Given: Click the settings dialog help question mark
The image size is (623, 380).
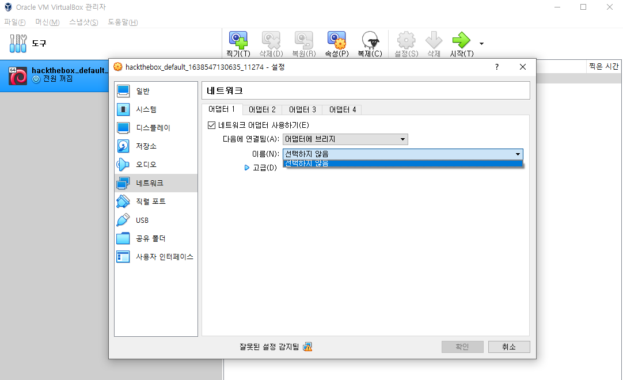Looking at the screenshot, I should pos(497,67).
